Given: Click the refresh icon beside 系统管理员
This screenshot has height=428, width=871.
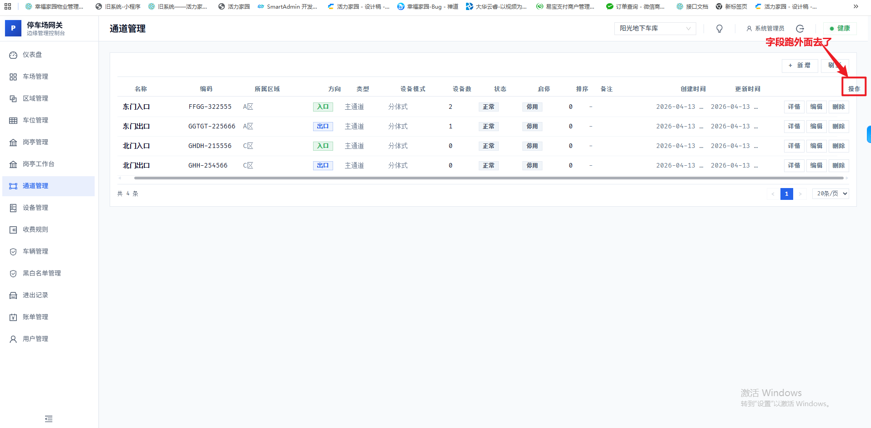Looking at the screenshot, I should click(800, 29).
